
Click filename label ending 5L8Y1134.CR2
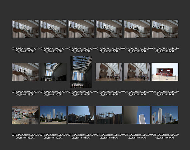pyautogui.click(x=137, y=93)
